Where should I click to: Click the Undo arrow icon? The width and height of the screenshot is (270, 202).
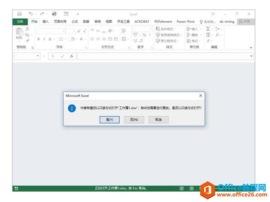click(x=30, y=14)
